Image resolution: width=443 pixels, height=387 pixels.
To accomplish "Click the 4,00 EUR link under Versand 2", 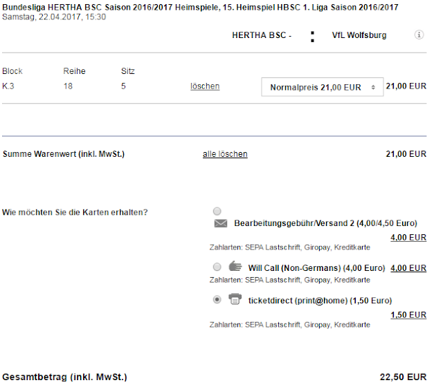I will point(408,238).
